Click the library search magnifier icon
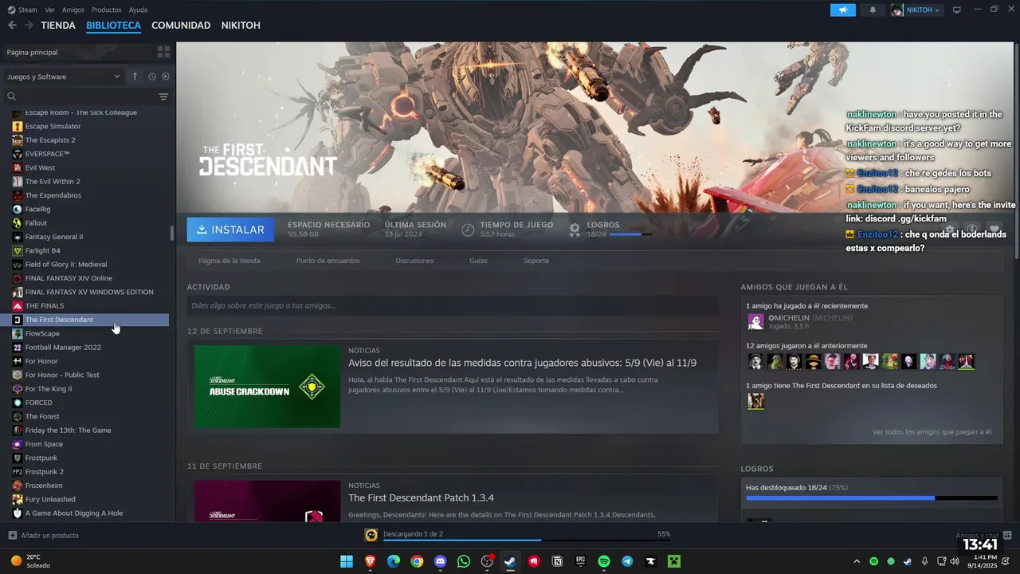Image resolution: width=1020 pixels, height=574 pixels. [12, 96]
